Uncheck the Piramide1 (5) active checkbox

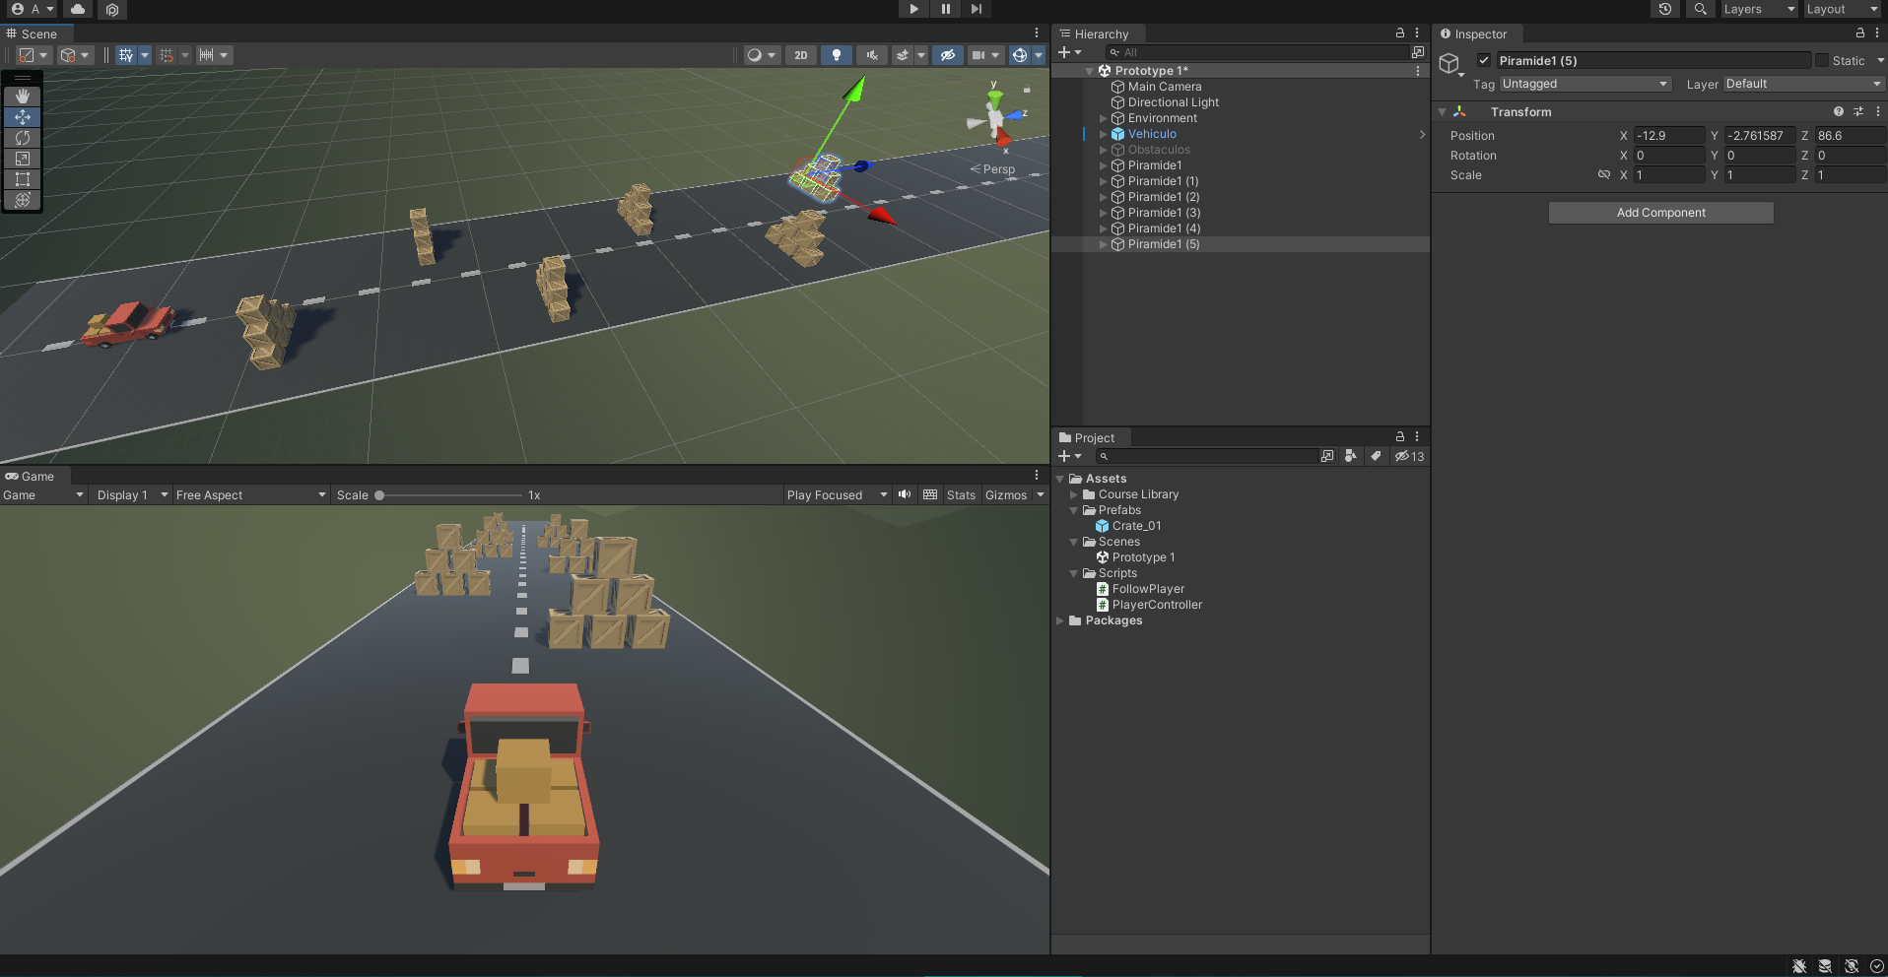1484,60
